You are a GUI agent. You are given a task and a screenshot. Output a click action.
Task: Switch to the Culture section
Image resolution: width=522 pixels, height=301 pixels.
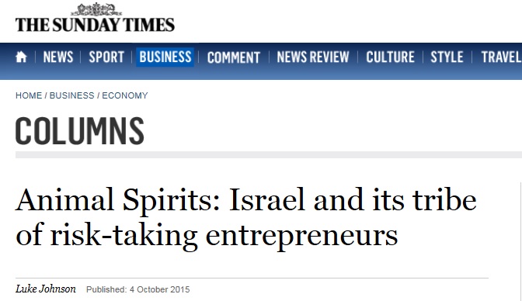(390, 57)
